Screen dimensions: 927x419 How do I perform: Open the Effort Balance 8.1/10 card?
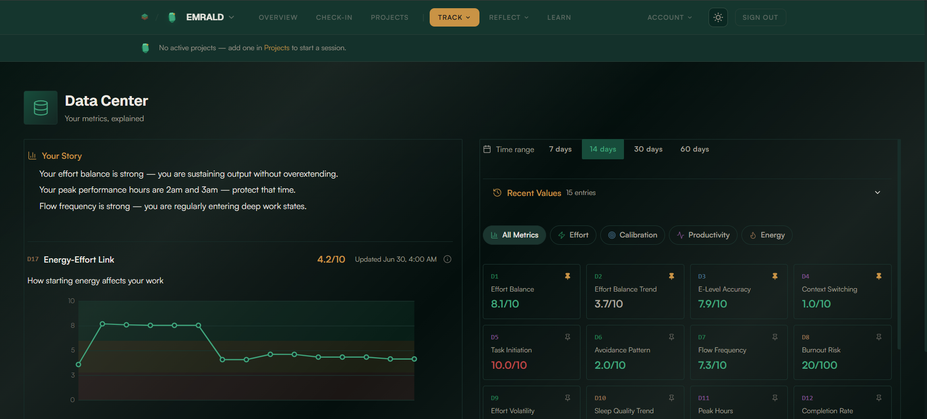point(531,292)
